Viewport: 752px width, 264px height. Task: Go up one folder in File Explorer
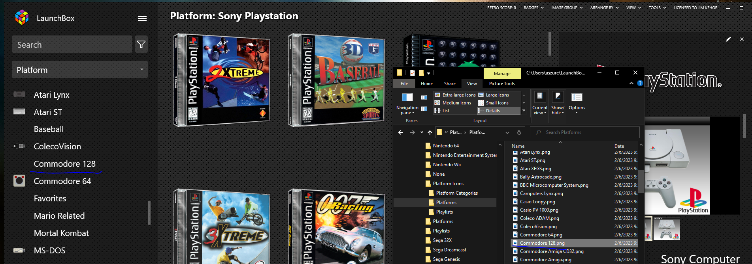coord(430,132)
